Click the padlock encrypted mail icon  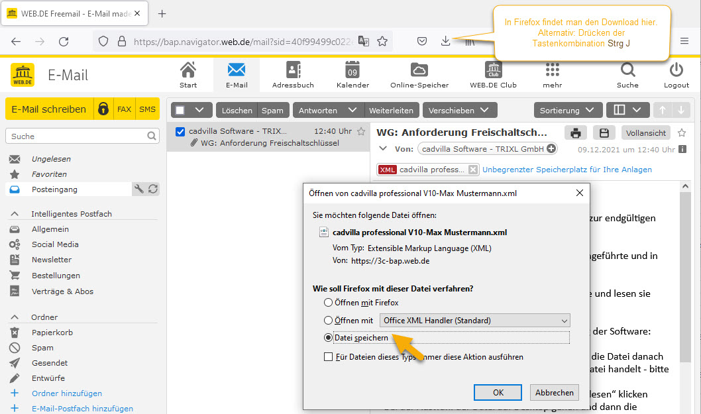103,109
